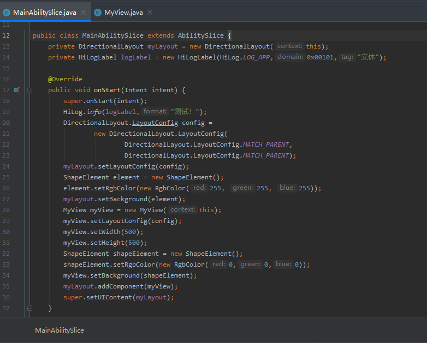Click the MyView.java class file icon

(x=98, y=13)
